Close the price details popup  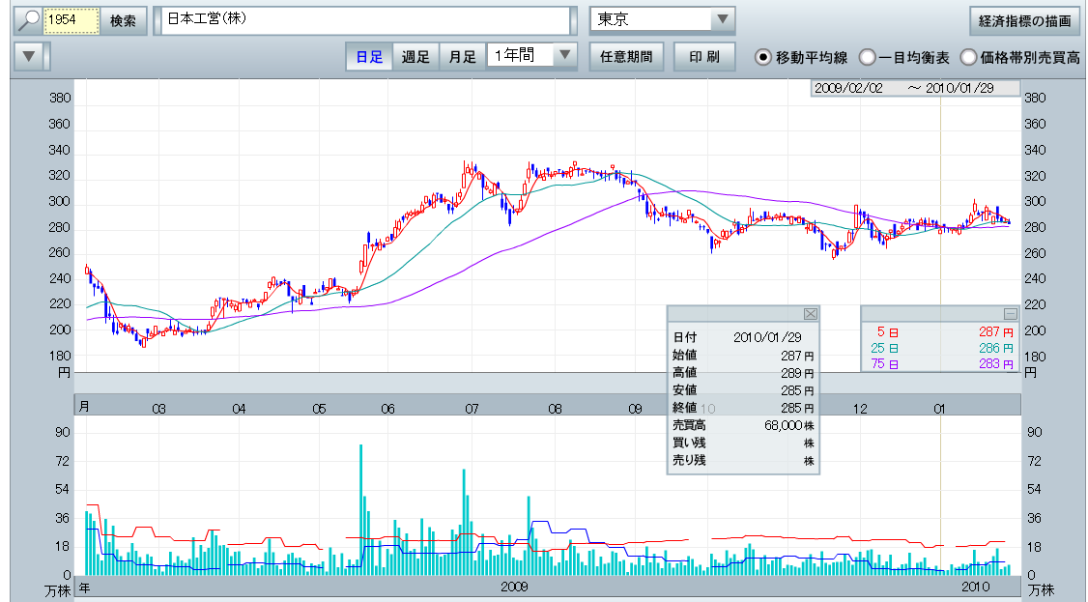click(811, 314)
